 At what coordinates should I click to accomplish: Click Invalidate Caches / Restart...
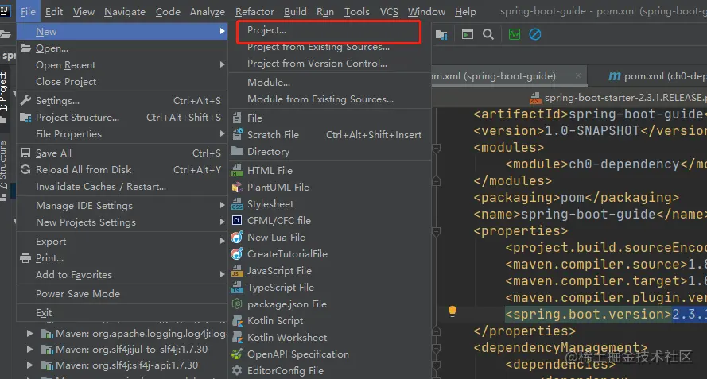click(x=122, y=187)
